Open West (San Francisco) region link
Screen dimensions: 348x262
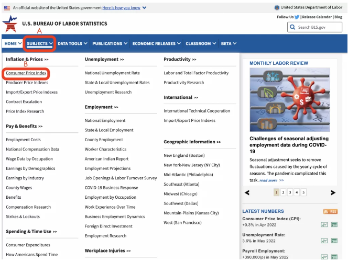[182, 223]
